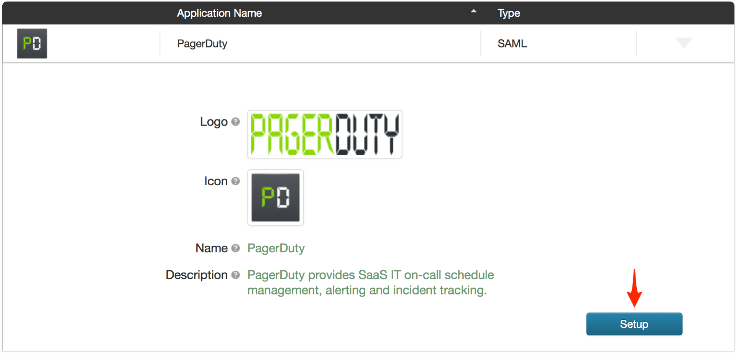Click the PagerDuty description text
This screenshot has height=353, width=736.
coord(370,283)
